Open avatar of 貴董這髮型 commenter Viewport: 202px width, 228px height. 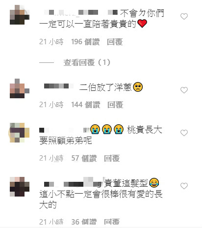click(x=20, y=187)
